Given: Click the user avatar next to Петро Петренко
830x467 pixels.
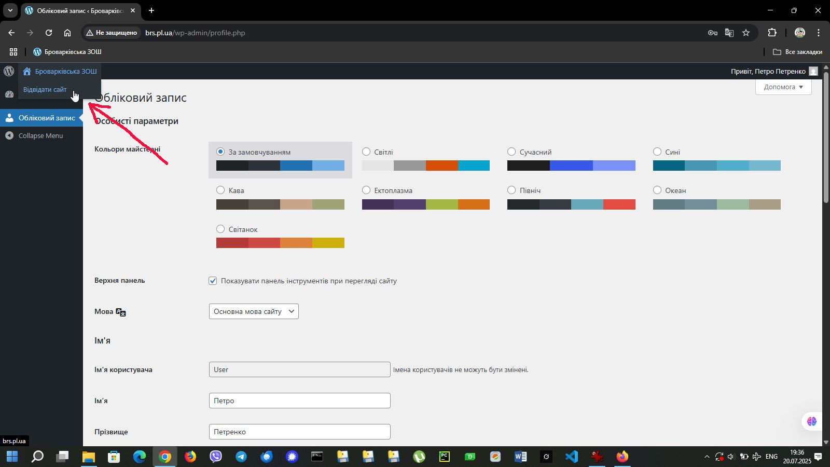Looking at the screenshot, I should click(x=813, y=71).
